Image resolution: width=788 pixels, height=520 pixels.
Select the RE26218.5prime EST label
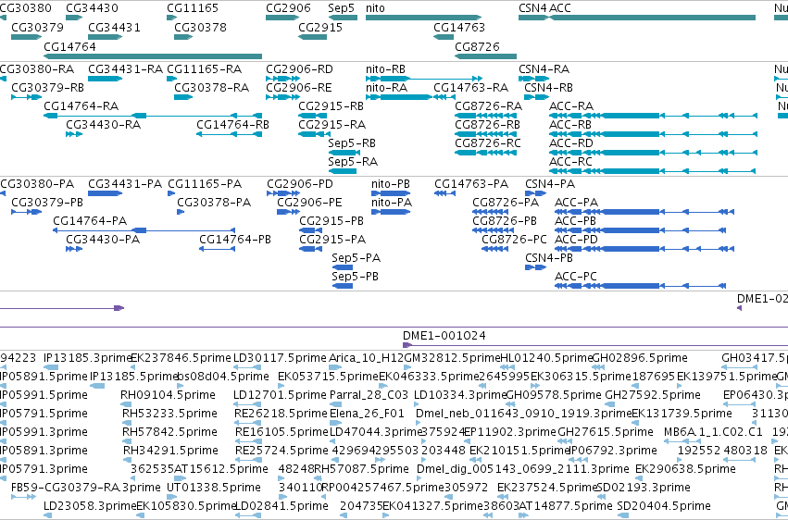click(x=281, y=414)
